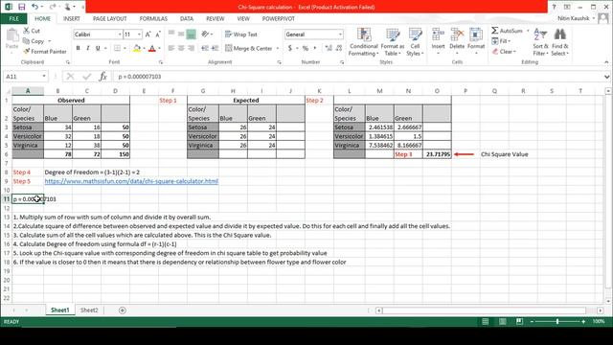This screenshot has height=345, width=613.
Task: Switch to Page Break Preview in status bar
Action: point(519,322)
